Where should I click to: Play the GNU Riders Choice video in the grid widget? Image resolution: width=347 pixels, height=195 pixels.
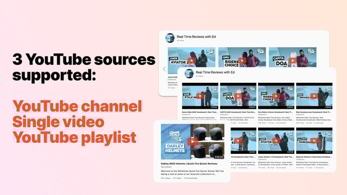point(276,96)
